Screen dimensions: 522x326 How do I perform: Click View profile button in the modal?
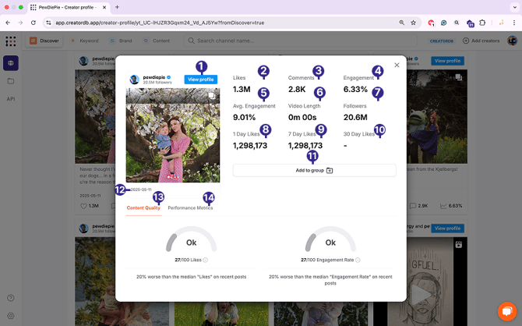(x=201, y=80)
